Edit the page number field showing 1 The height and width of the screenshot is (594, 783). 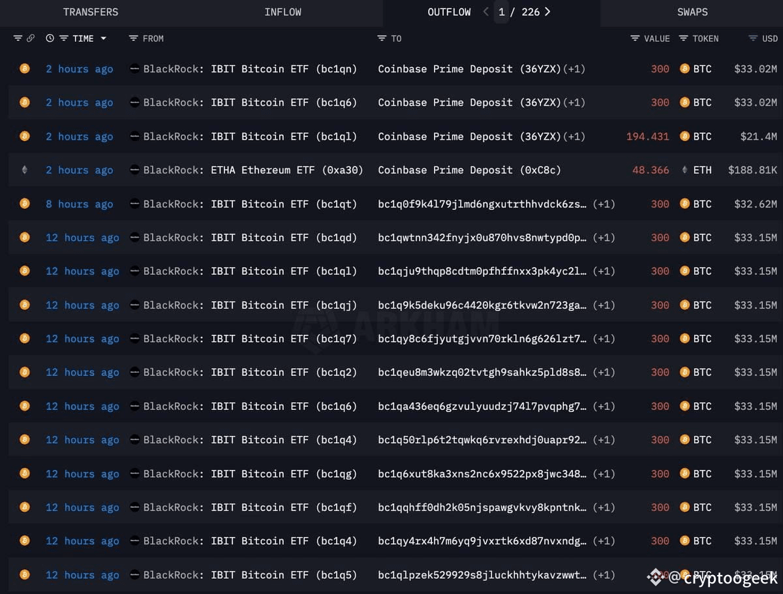pos(501,12)
